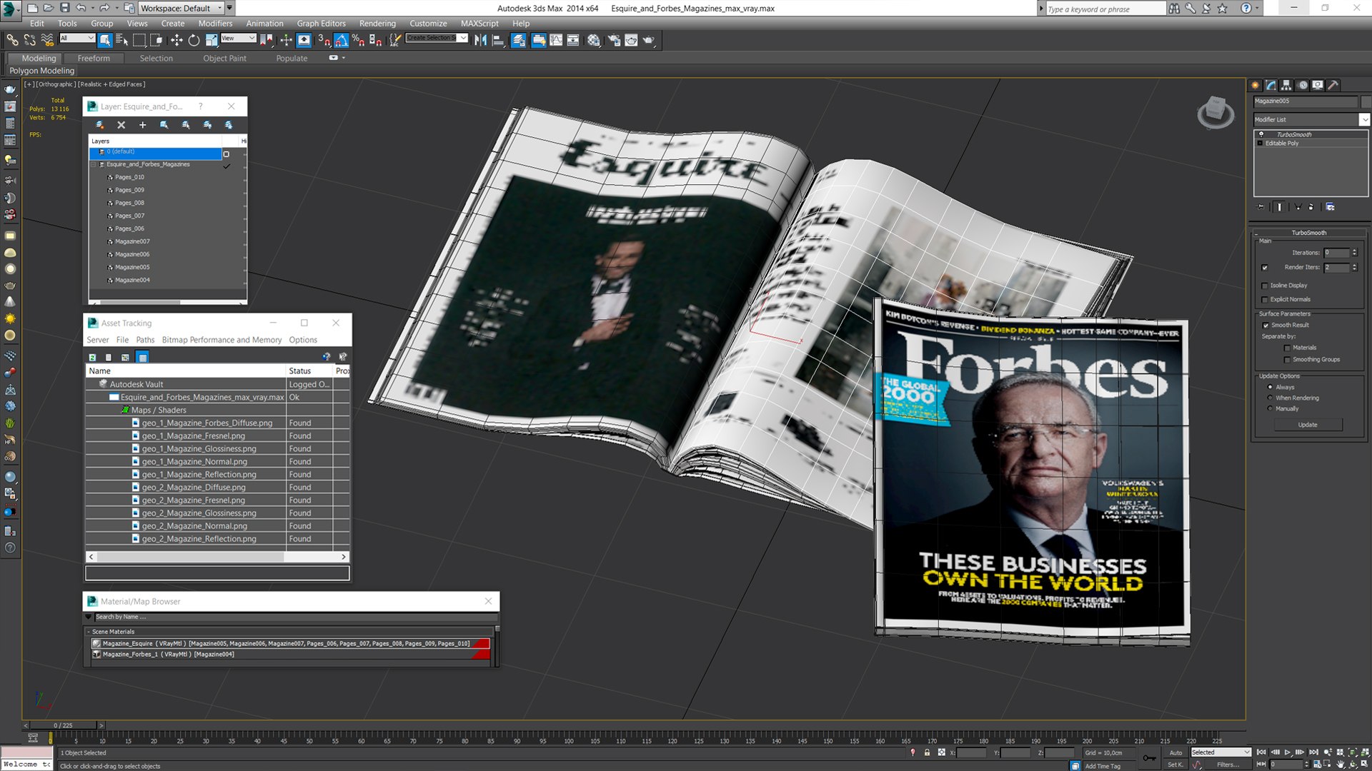
Task: Toggle the Smooth Result checkbox
Action: click(1266, 326)
